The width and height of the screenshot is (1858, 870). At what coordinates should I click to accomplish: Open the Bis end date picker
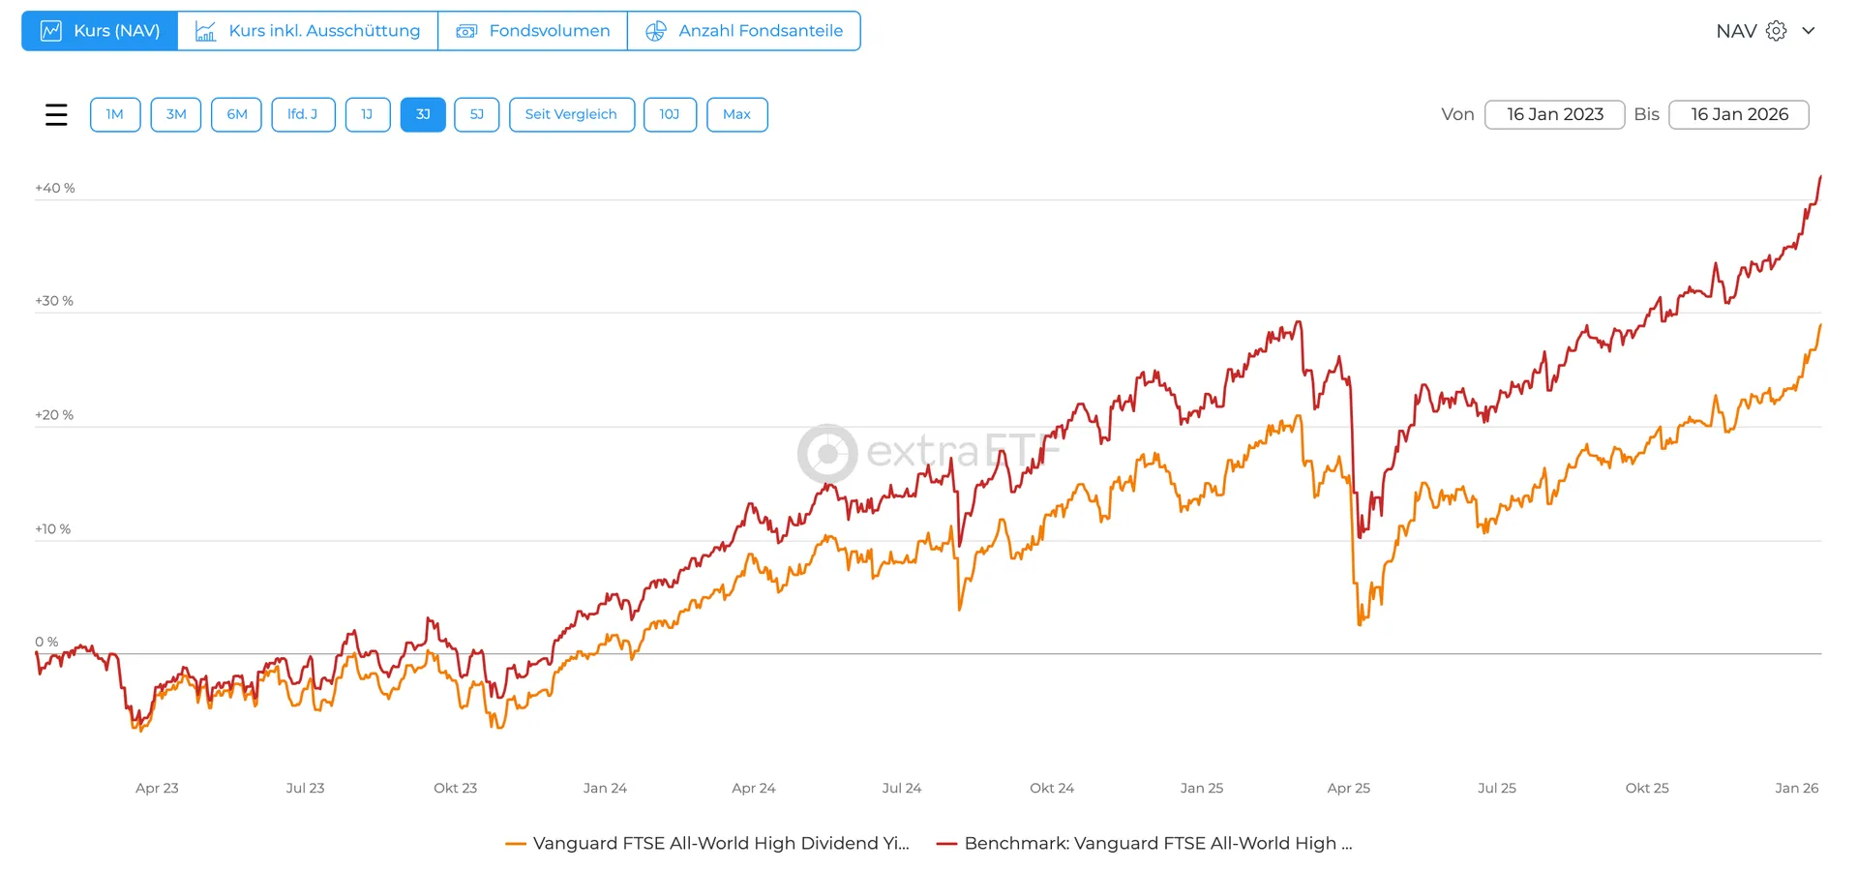(1738, 114)
